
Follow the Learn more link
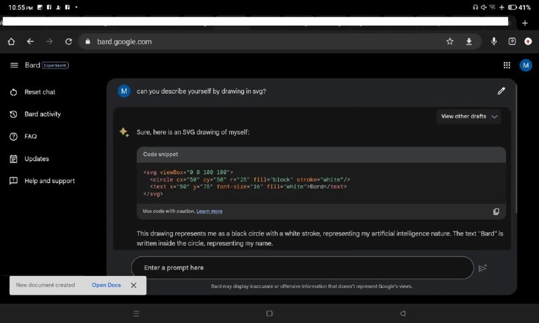[210, 211]
